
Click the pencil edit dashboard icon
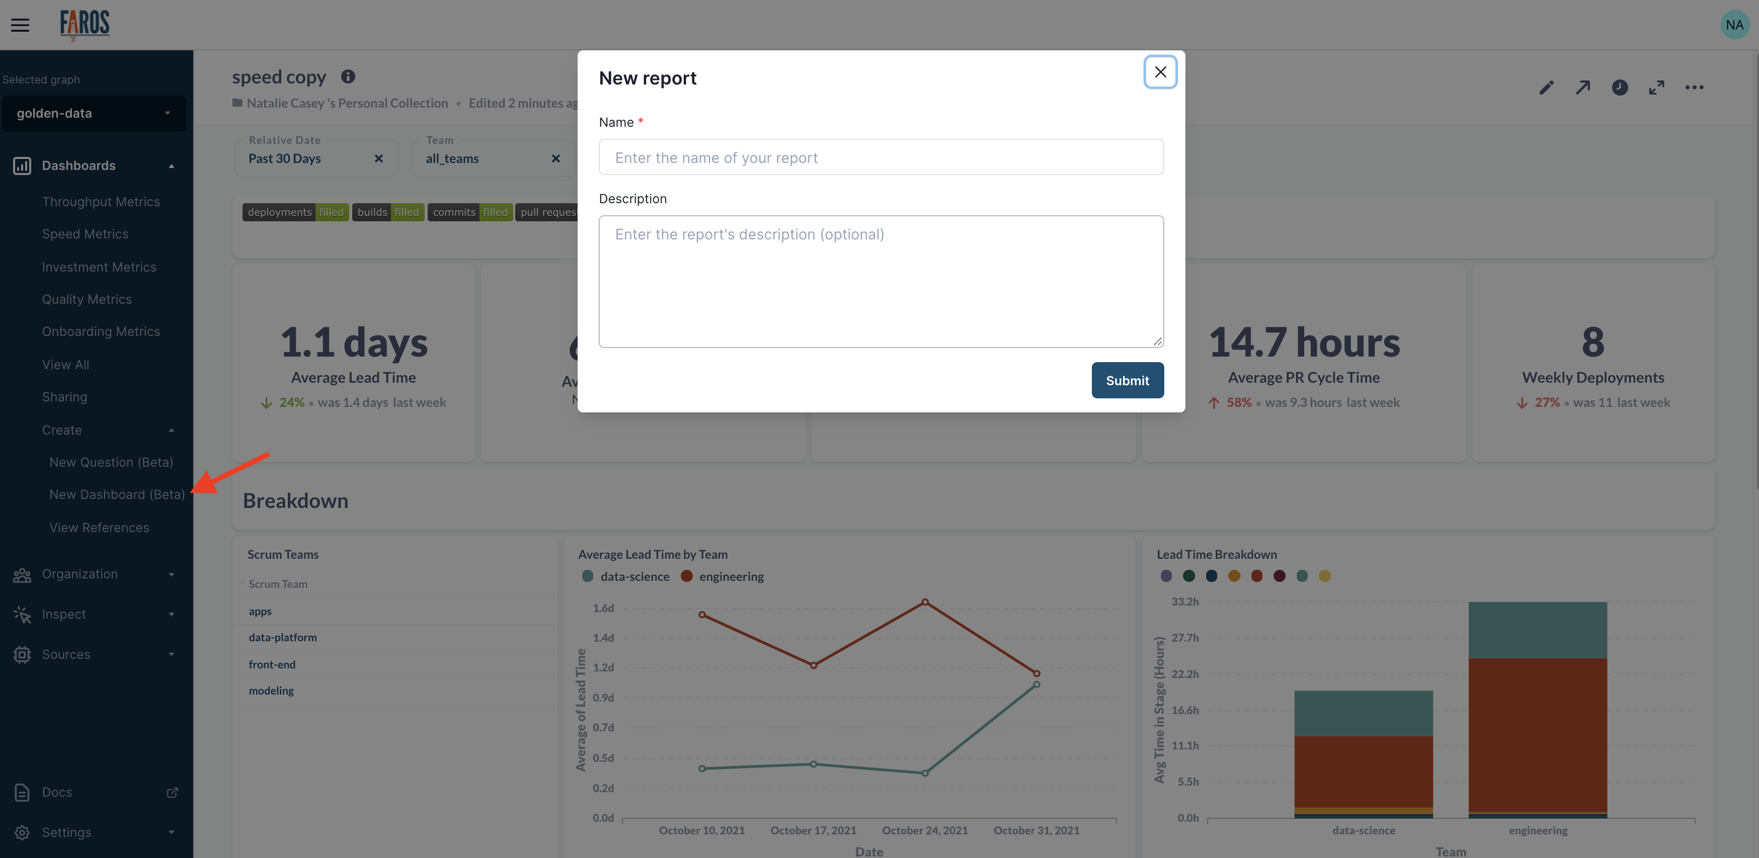point(1546,88)
